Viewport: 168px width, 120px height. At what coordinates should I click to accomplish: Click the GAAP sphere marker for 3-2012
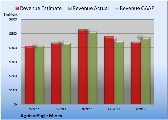point(140,37)
